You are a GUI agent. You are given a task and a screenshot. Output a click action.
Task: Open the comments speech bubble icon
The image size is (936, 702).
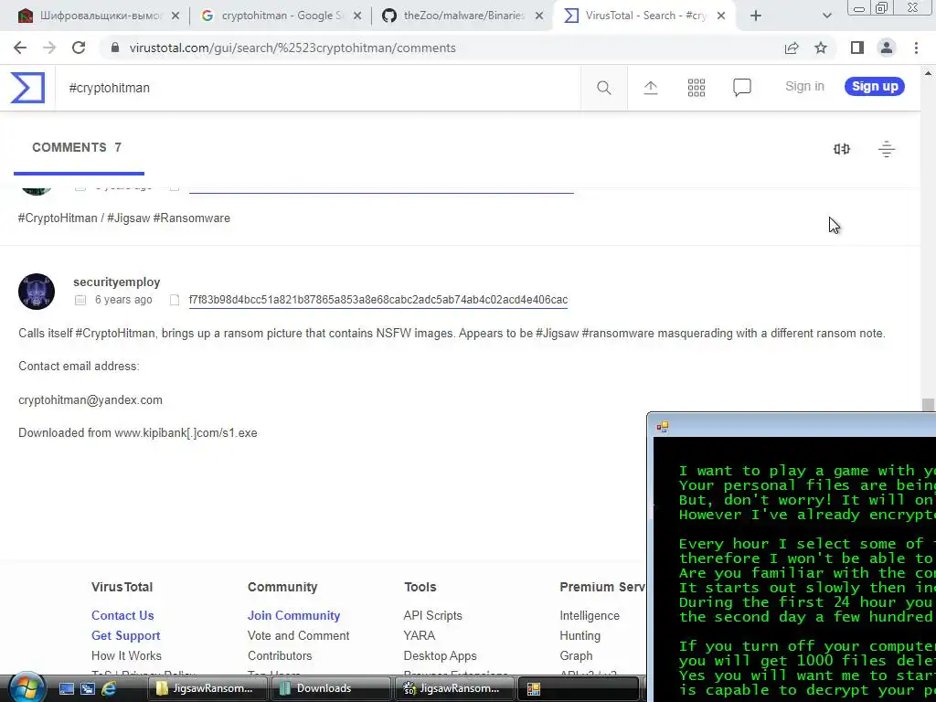coord(742,88)
